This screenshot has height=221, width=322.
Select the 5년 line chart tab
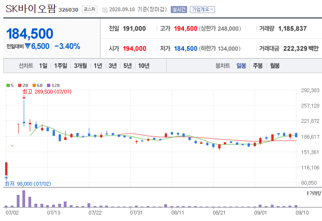coord(127,66)
